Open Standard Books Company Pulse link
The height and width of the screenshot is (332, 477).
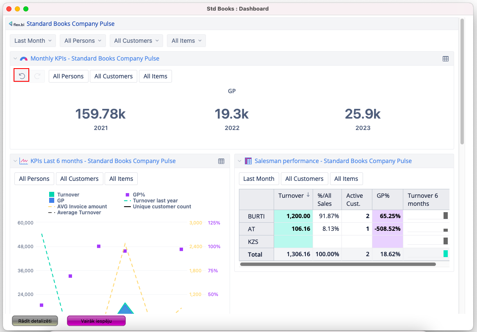click(70, 24)
